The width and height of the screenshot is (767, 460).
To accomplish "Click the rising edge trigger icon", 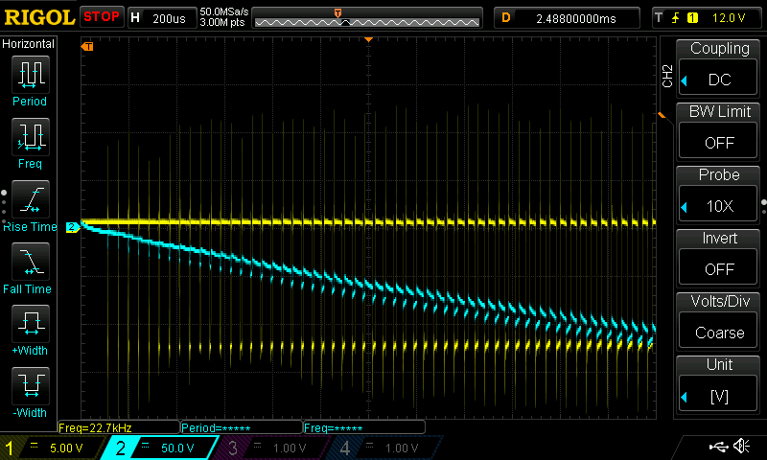I will [675, 18].
